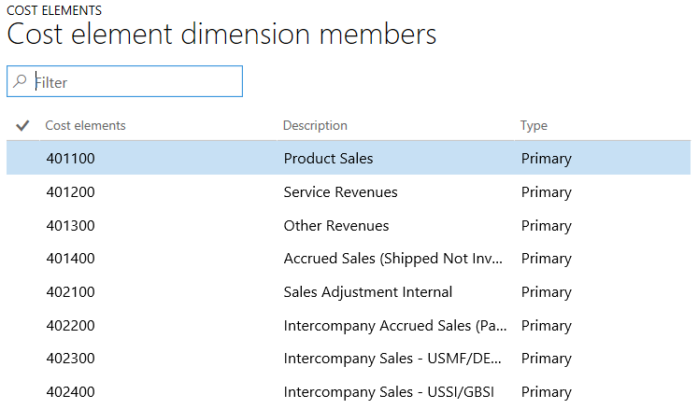Click Sales Adjustment Internal description cell
Screen dimensions: 698x409
(x=368, y=292)
